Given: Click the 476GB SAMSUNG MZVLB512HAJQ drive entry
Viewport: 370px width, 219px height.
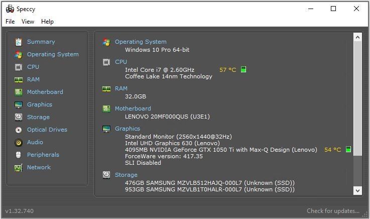Looking at the screenshot, I should point(210,183).
